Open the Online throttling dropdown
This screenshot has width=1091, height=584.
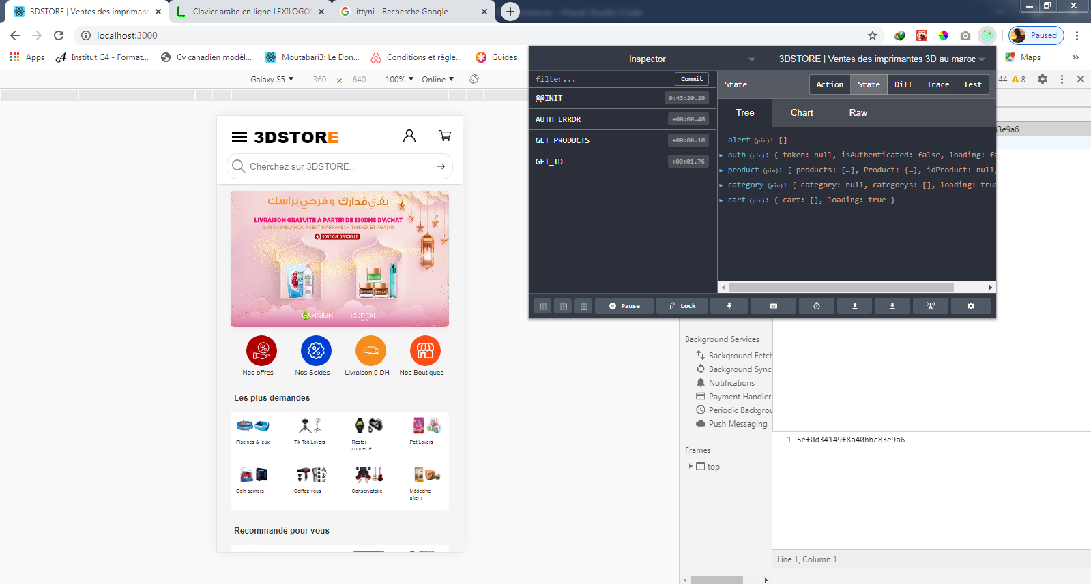(437, 79)
